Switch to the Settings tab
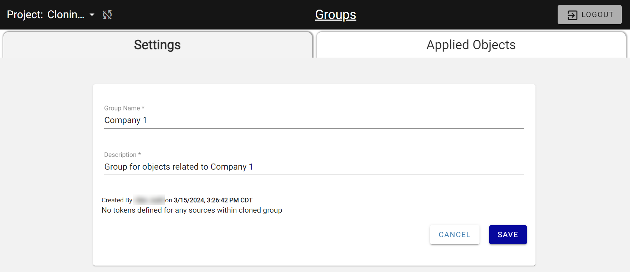The image size is (630, 272). coord(157,45)
